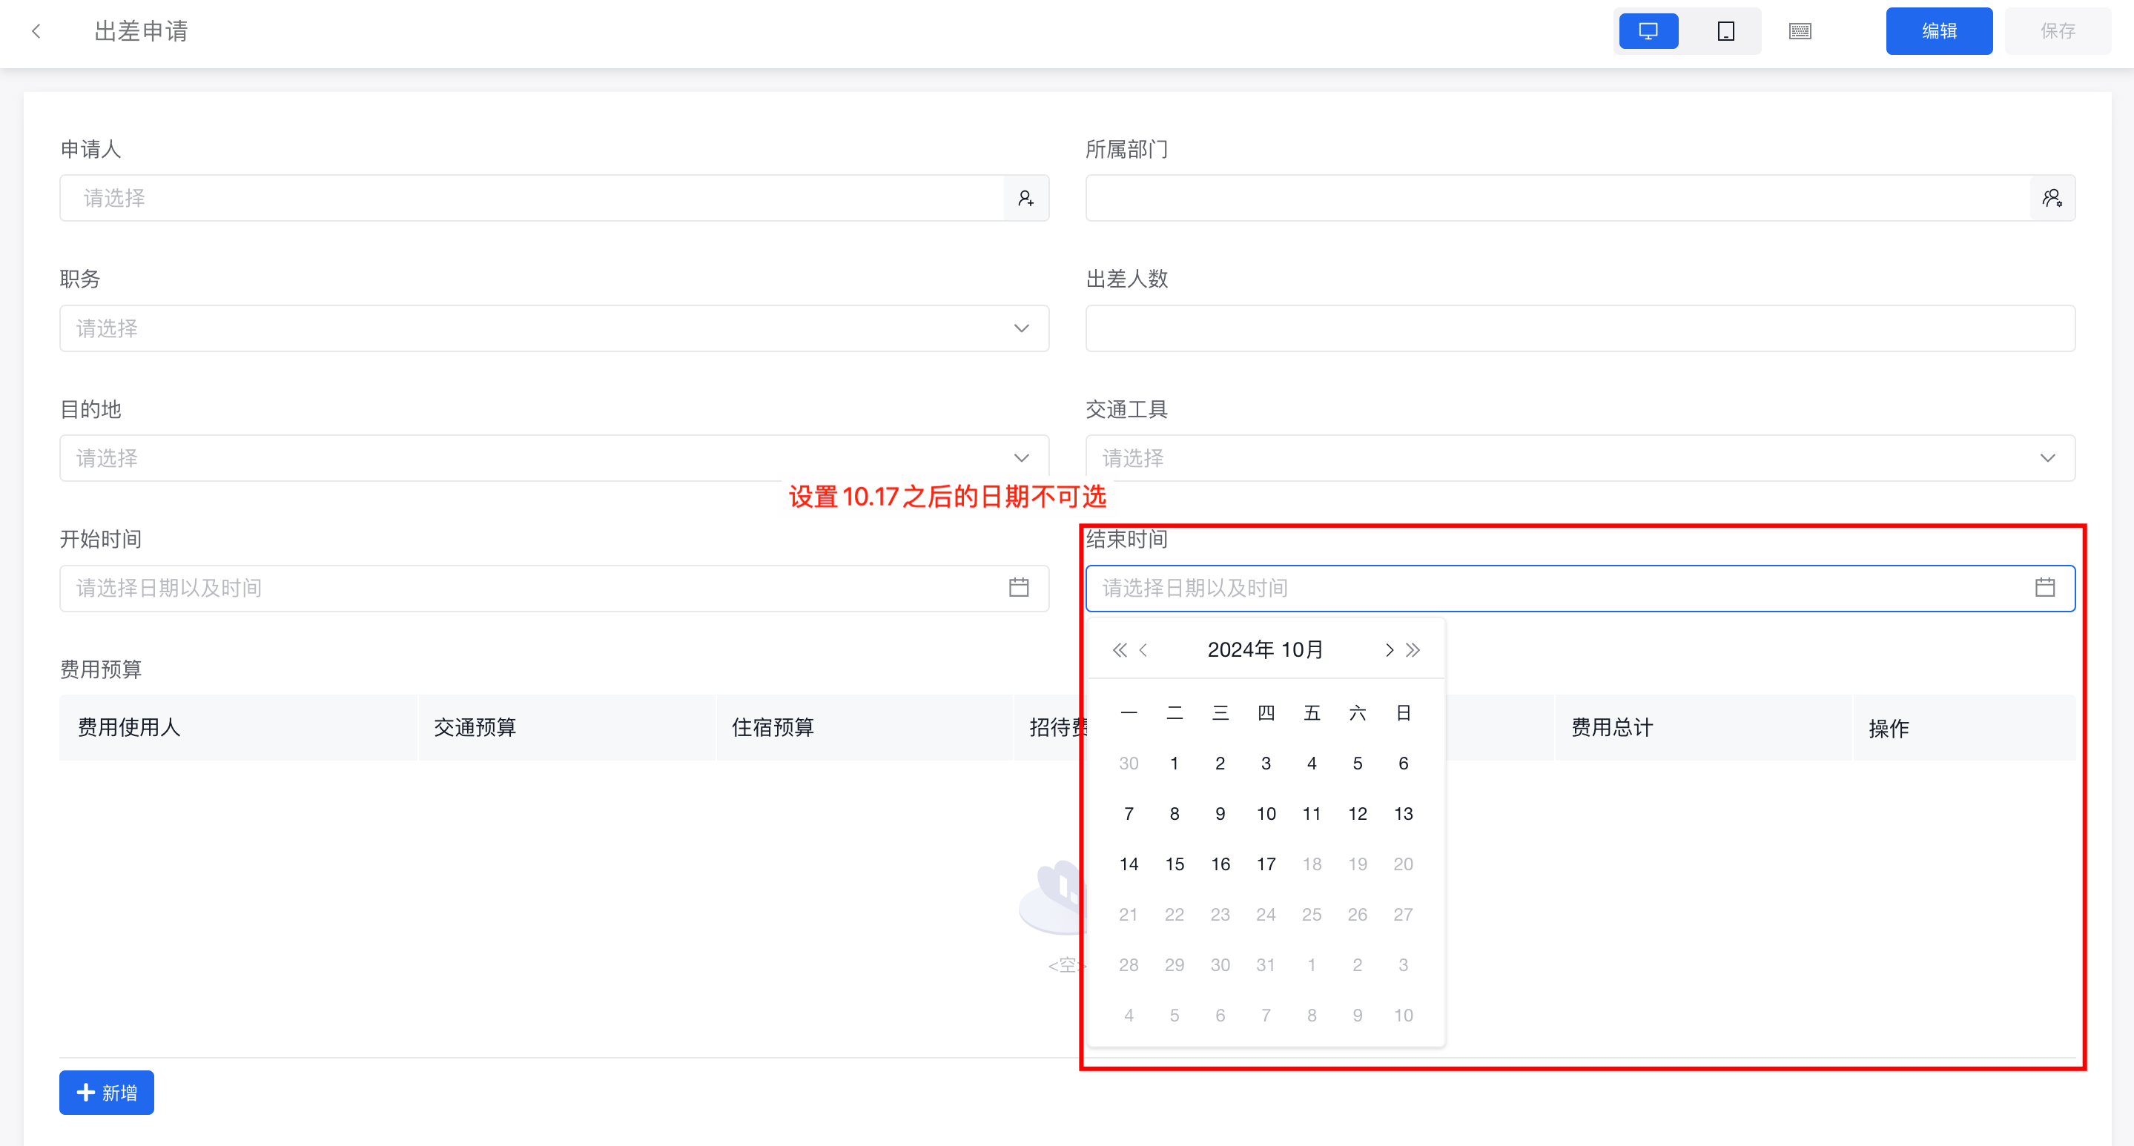Click the 申请人 input field
Screen dimensions: 2134x1146
point(532,198)
